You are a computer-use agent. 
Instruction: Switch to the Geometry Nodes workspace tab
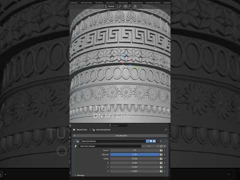pos(153,2)
